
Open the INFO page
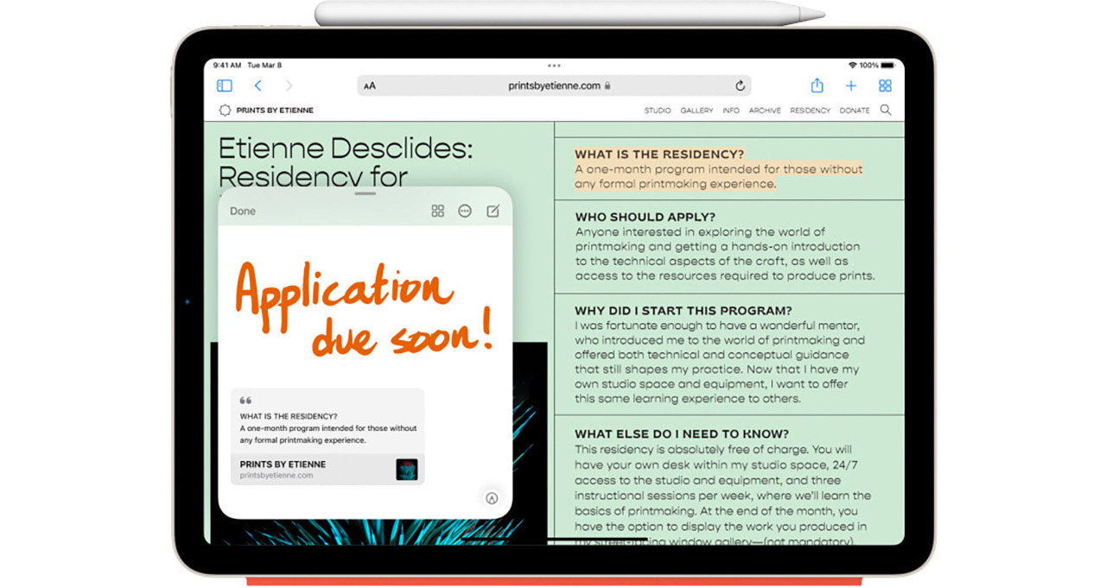click(731, 111)
